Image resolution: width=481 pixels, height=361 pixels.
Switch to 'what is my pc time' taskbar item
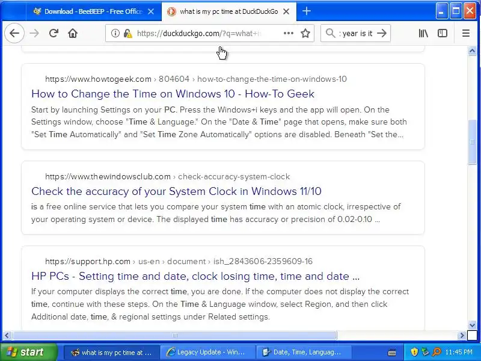click(x=112, y=353)
